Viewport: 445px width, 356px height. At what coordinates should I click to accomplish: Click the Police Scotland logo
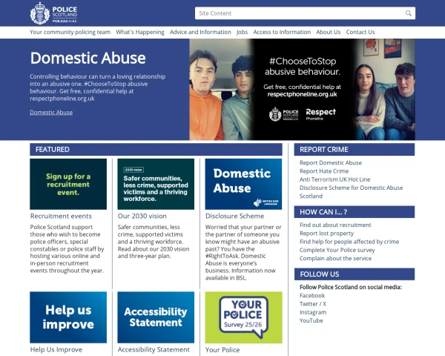point(53,13)
